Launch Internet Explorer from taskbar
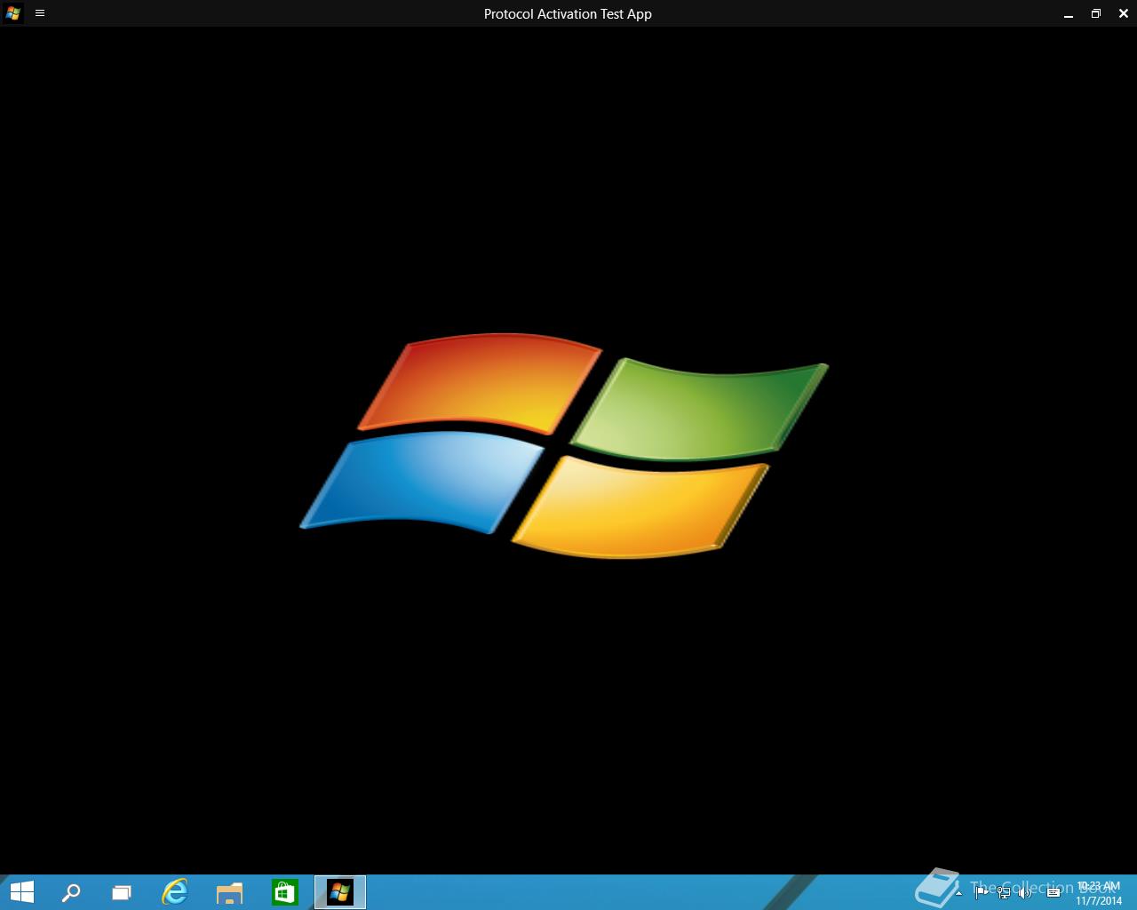Viewport: 1137px width, 910px height. [x=175, y=892]
